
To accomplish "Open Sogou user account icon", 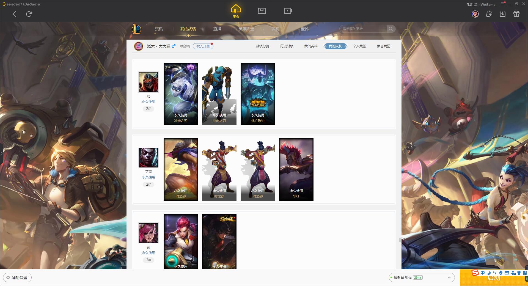I will tap(513, 273).
